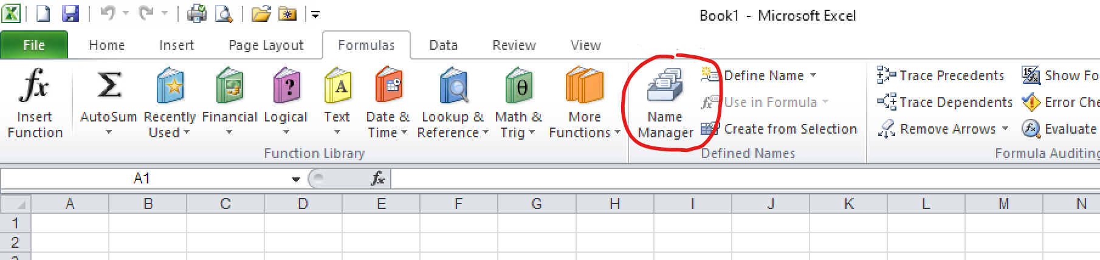Switch to the Insert tab
Screen dimensions: 1100x260
(x=176, y=46)
